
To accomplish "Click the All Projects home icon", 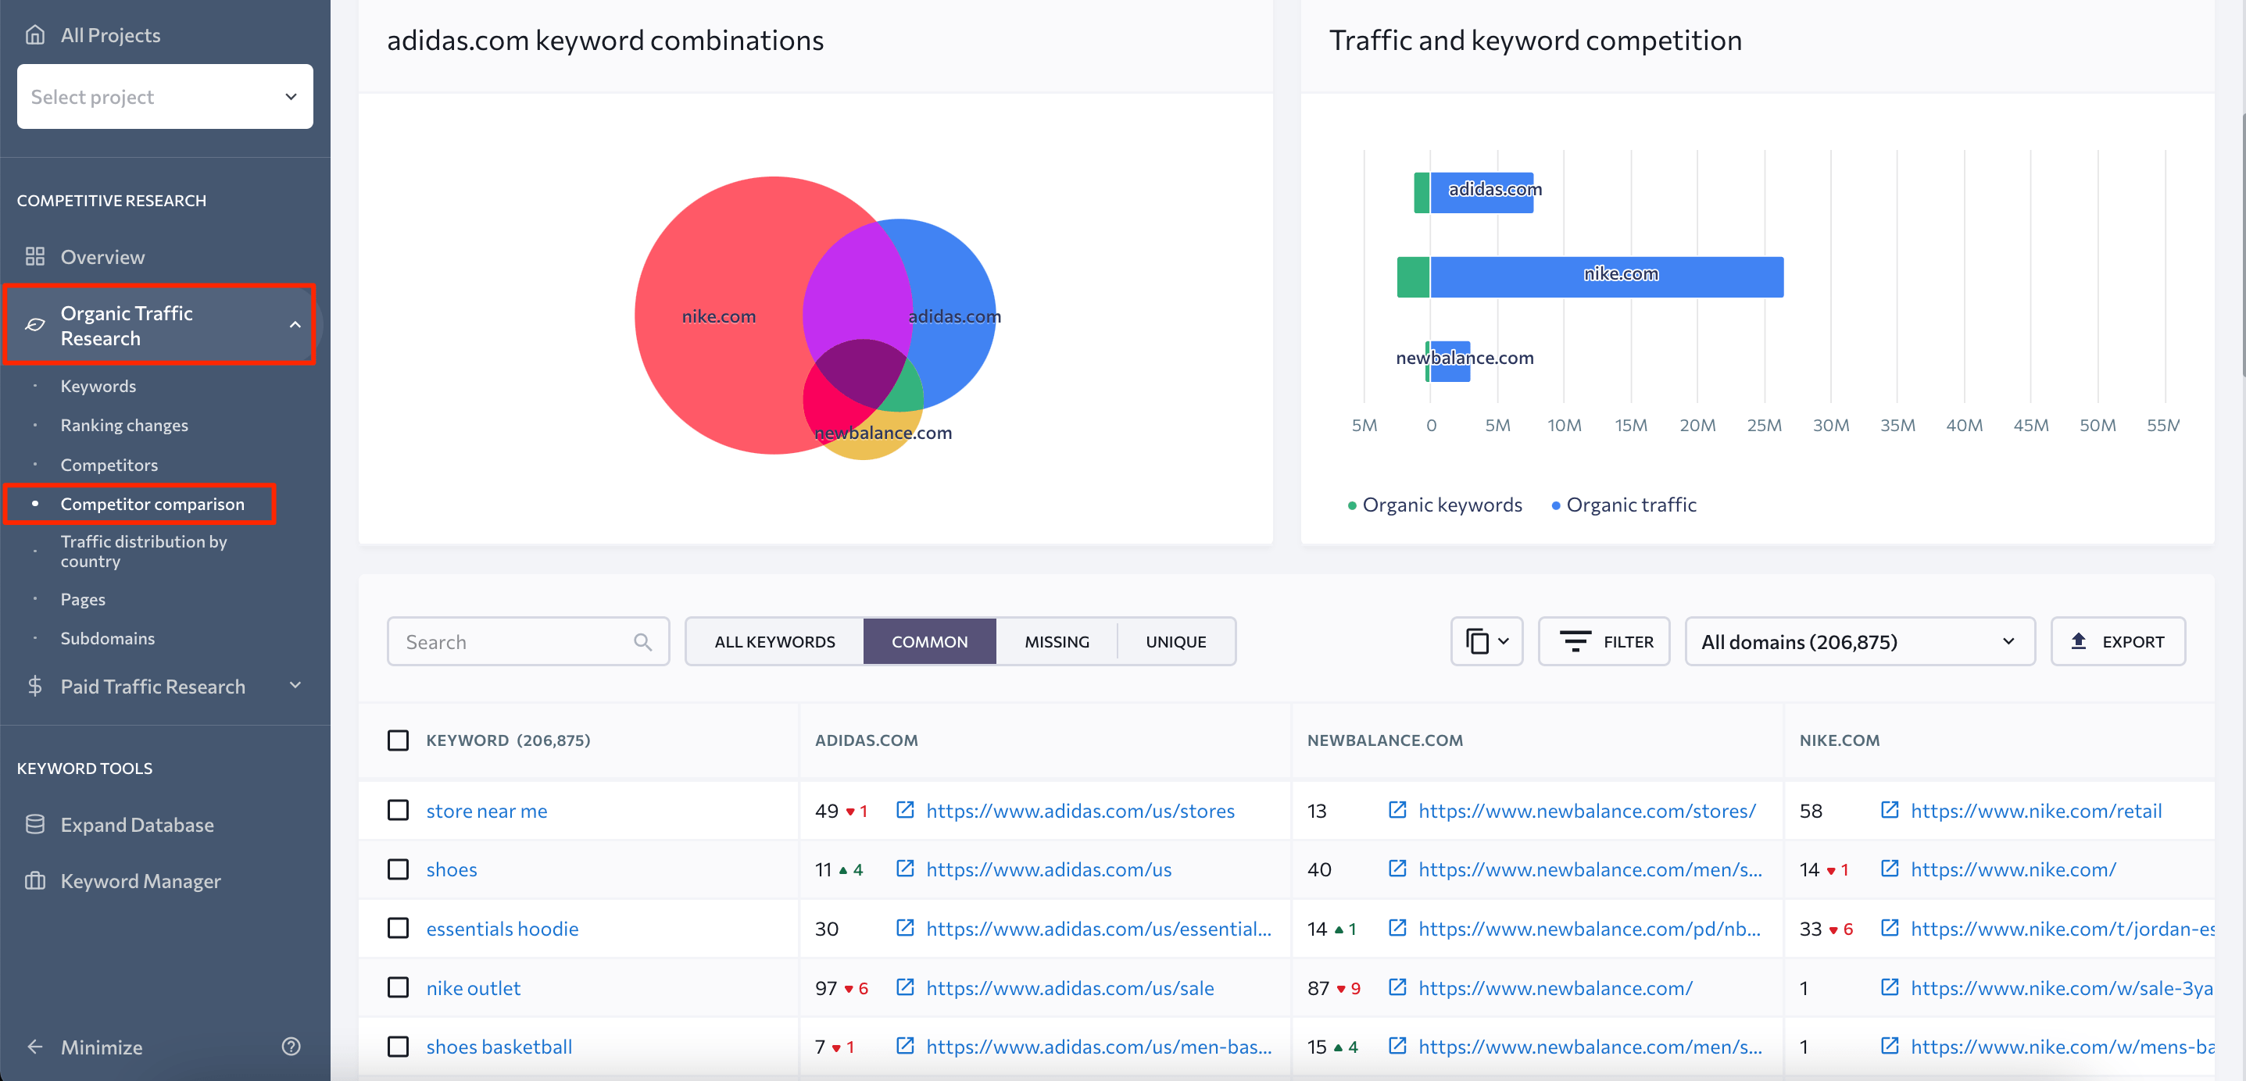I will 35,35.
